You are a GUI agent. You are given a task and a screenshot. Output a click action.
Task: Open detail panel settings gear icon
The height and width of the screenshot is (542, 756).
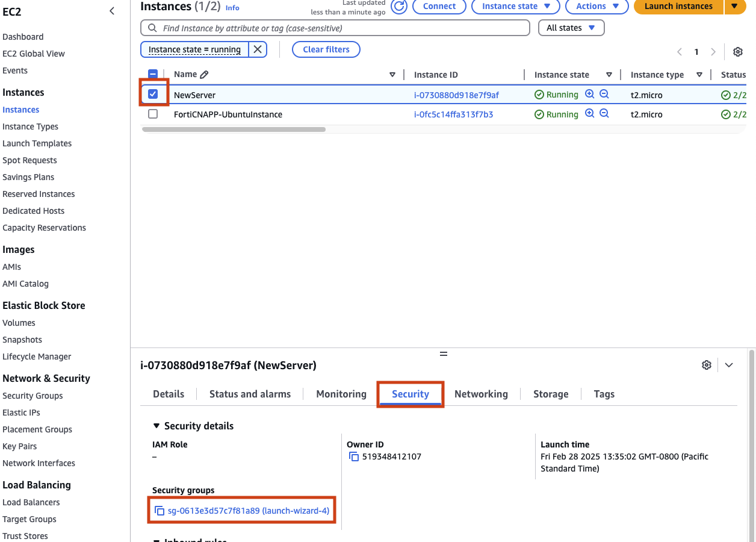tap(707, 365)
